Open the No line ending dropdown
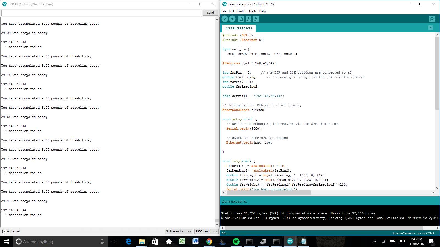 tap(178, 231)
